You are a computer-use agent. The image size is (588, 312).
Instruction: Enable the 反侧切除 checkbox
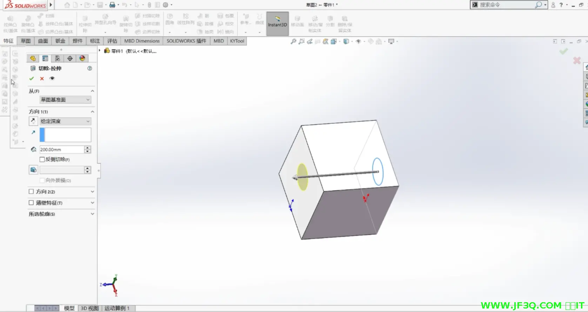(x=42, y=160)
